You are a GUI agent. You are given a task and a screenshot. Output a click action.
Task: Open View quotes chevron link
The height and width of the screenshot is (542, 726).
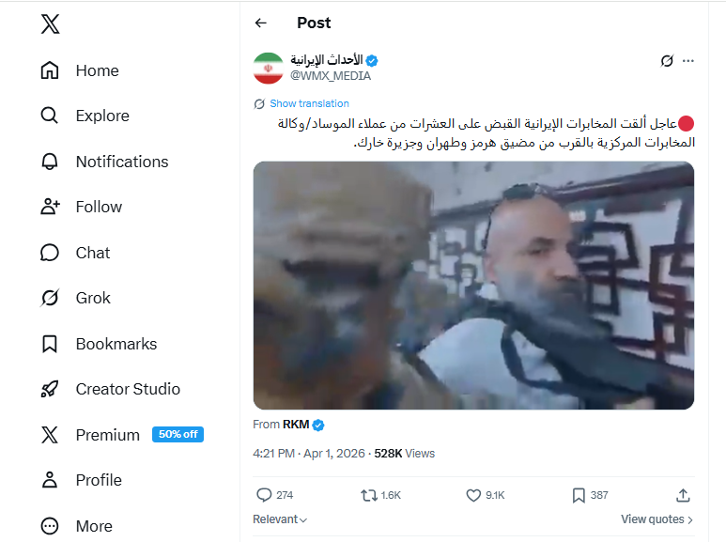coord(656,519)
